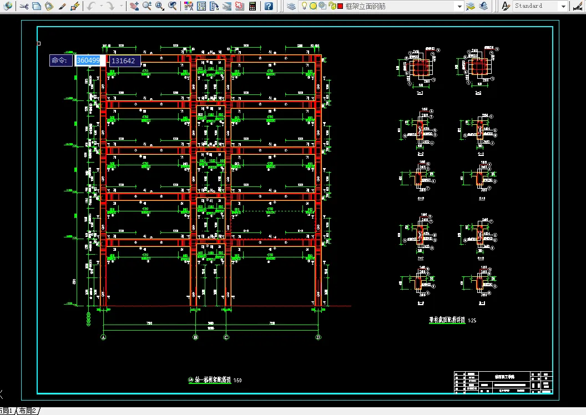Select the Zoom Window tool
Image resolution: width=586 pixels, height=415 pixels.
160,6
